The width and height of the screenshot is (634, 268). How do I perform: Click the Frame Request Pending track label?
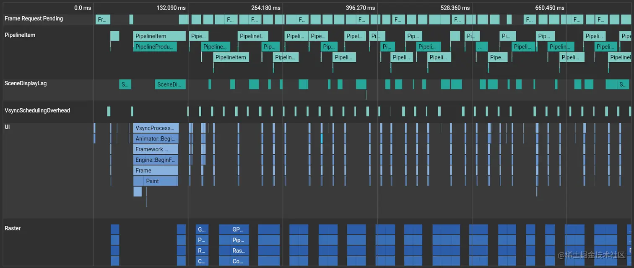[x=33, y=18]
